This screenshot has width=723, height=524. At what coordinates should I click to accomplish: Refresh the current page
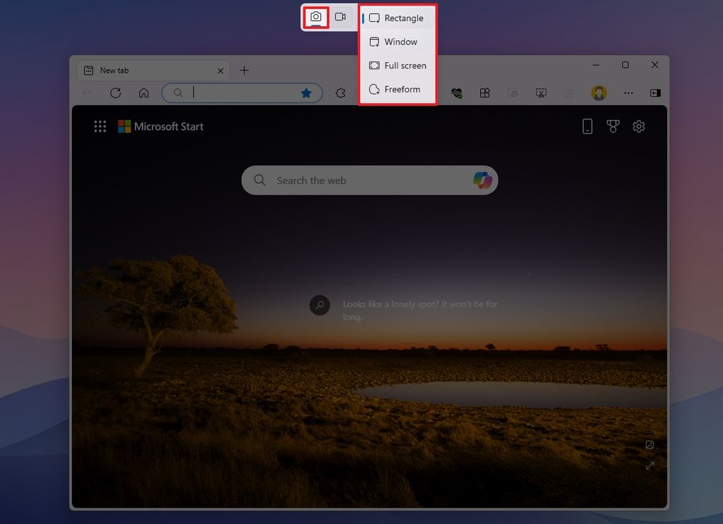[115, 92]
